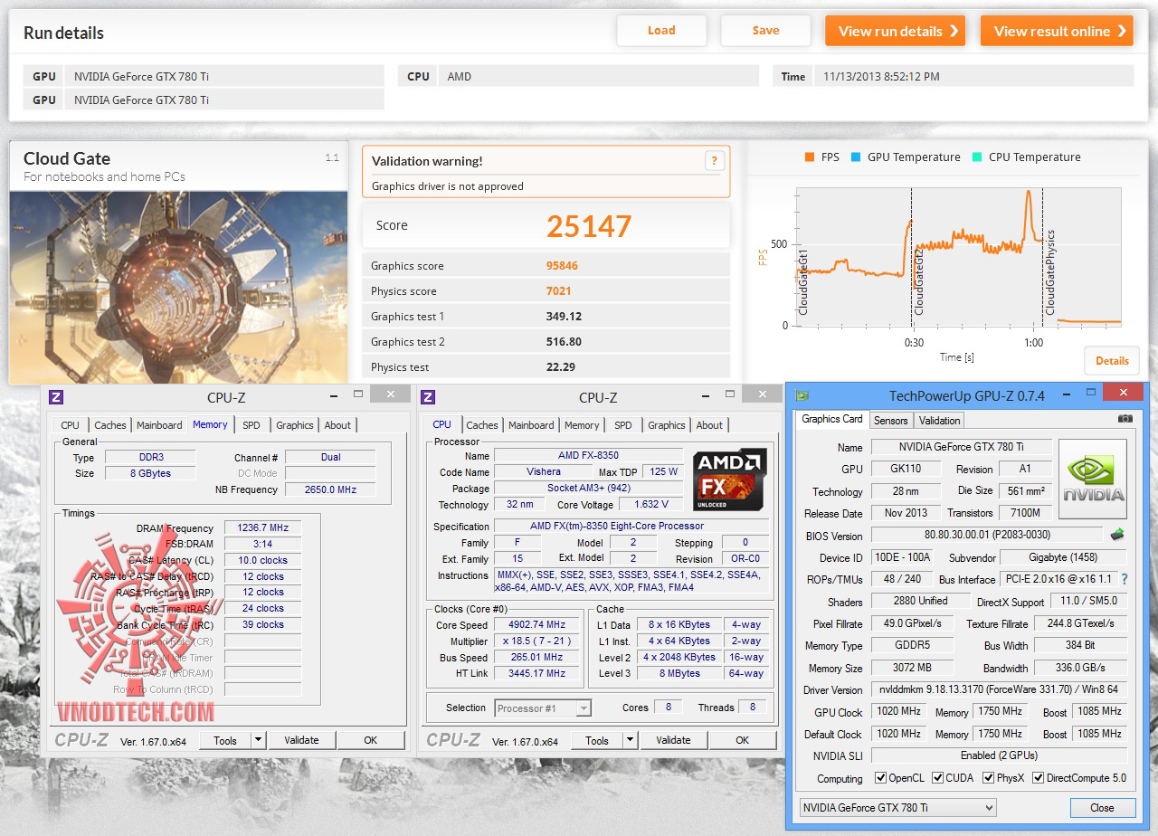This screenshot has width=1158, height=836.
Task: Click the Close button in GPU-Z
Action: pyautogui.click(x=1102, y=807)
